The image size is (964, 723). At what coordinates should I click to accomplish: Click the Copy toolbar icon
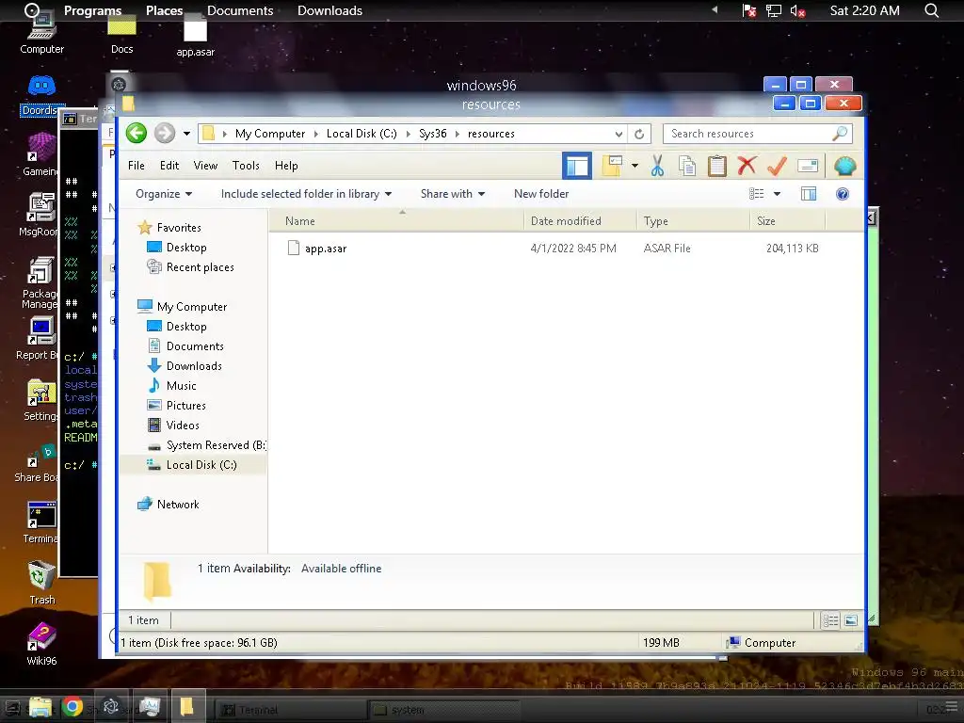pos(686,166)
